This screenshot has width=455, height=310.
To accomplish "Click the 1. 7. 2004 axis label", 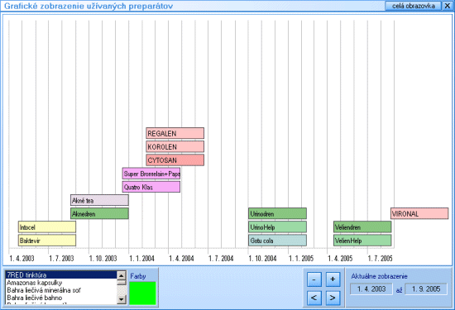I will click(221, 259).
